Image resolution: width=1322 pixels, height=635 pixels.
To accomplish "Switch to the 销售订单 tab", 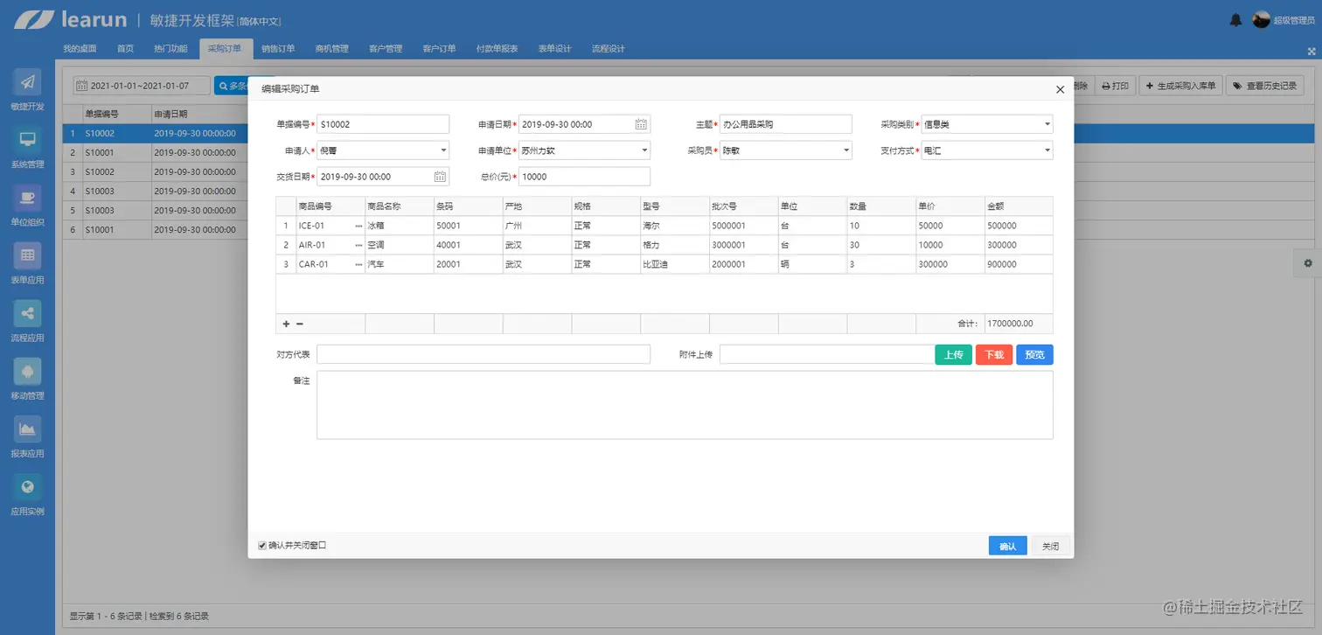I will tap(278, 49).
